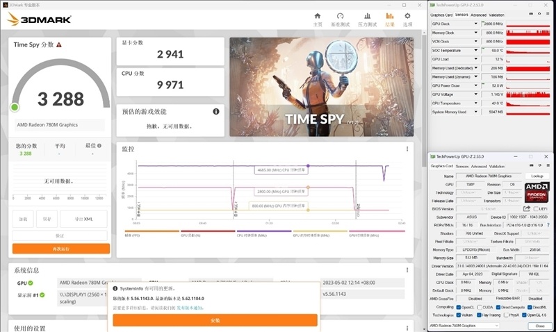Open the AMD Radeon 780M Graphics selector dropdown

coord(464,326)
